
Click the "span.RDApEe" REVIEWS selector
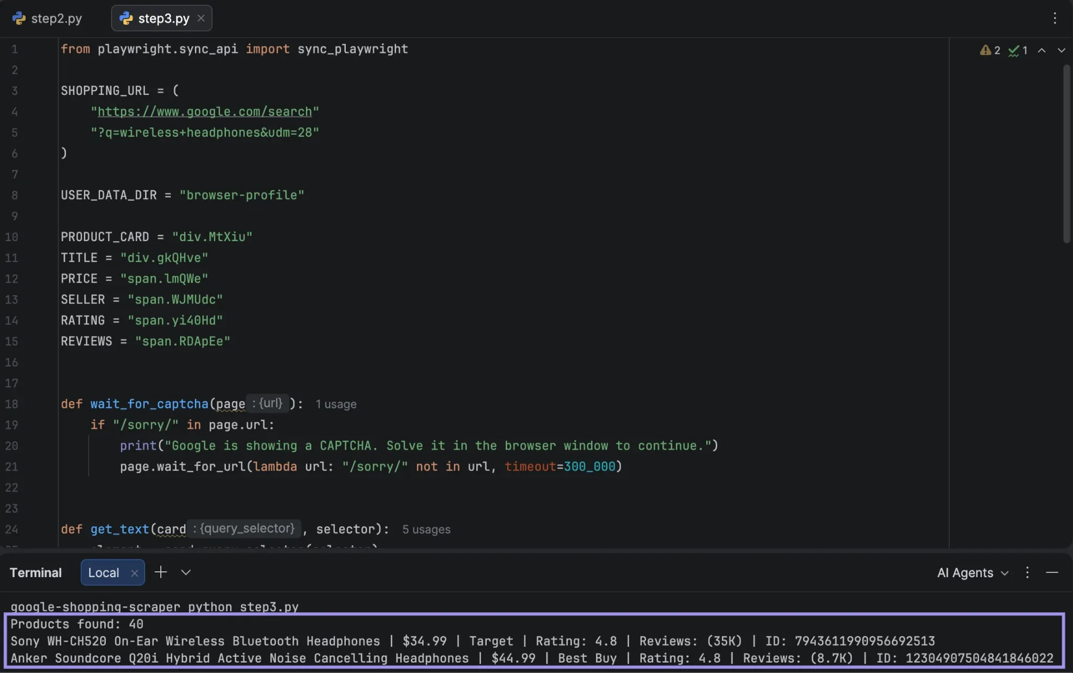[x=182, y=341]
